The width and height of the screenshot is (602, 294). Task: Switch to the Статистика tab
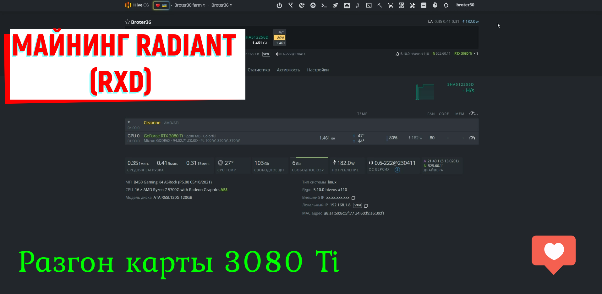coord(259,70)
